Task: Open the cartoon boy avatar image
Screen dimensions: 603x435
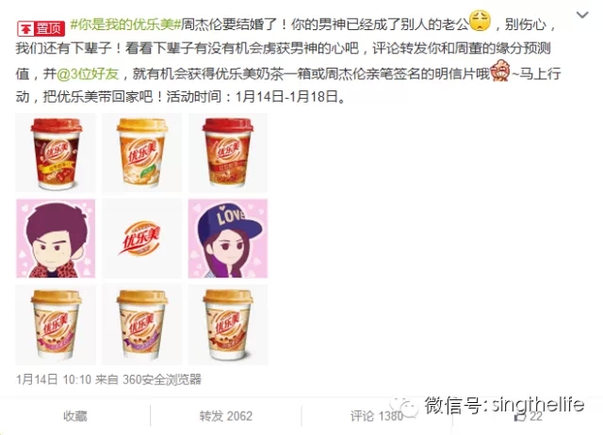Action: point(56,238)
